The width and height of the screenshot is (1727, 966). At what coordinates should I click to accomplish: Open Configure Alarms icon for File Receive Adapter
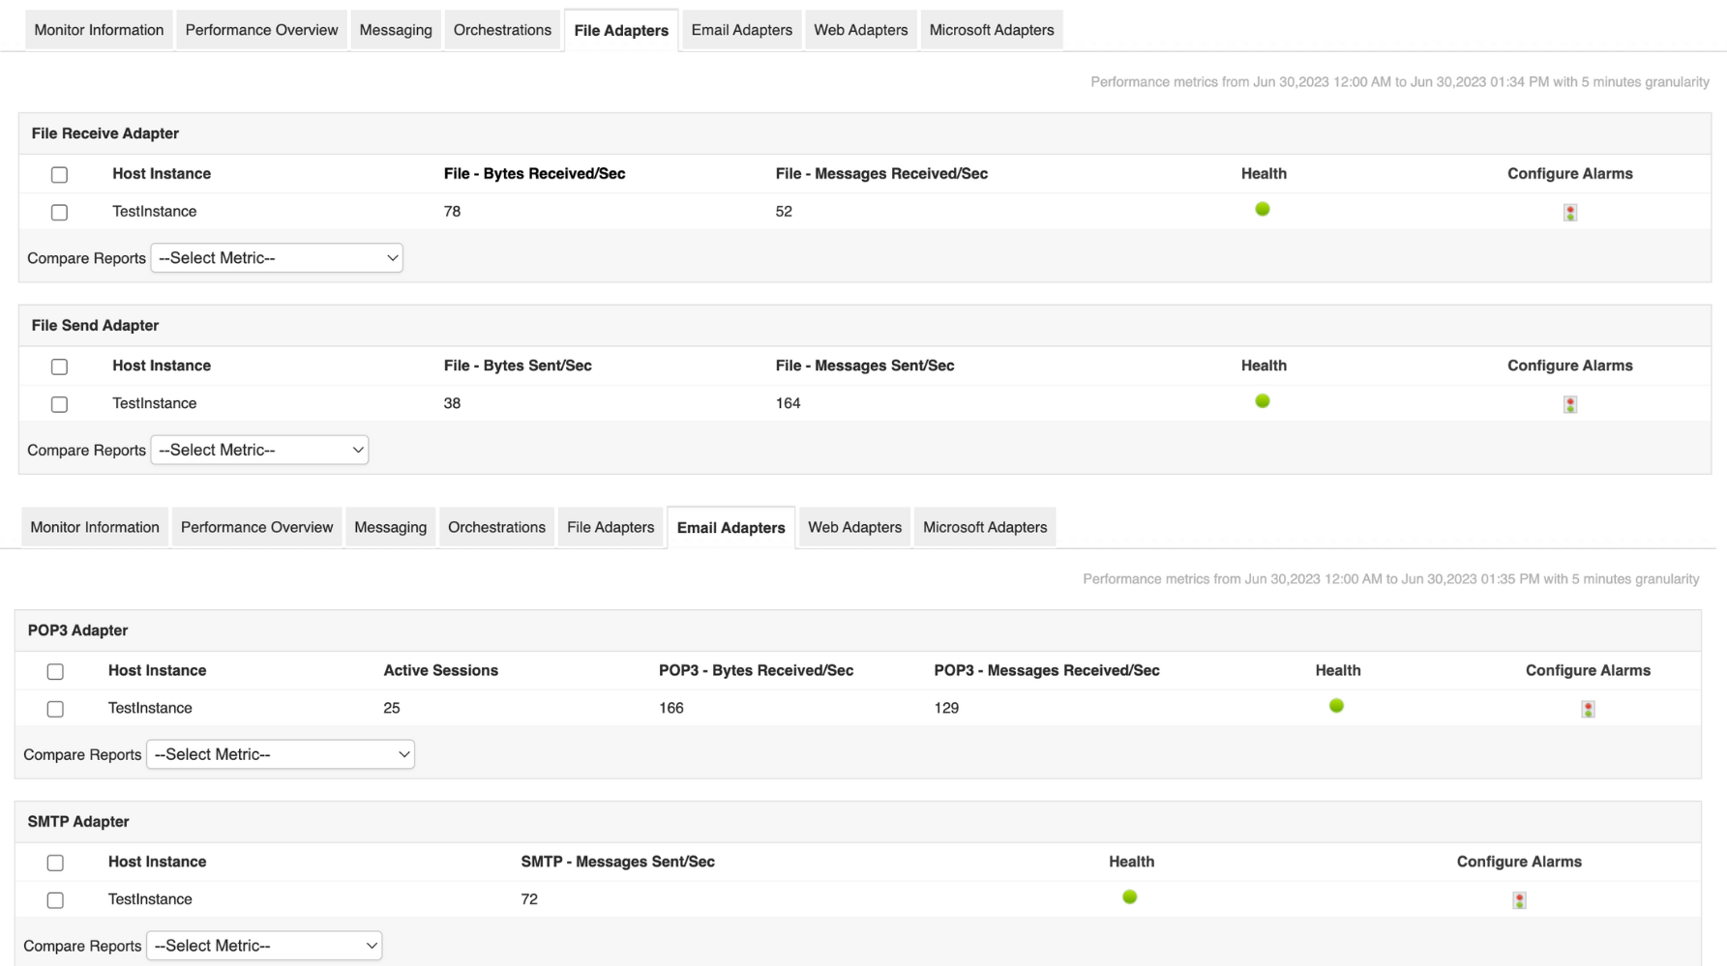click(1569, 213)
